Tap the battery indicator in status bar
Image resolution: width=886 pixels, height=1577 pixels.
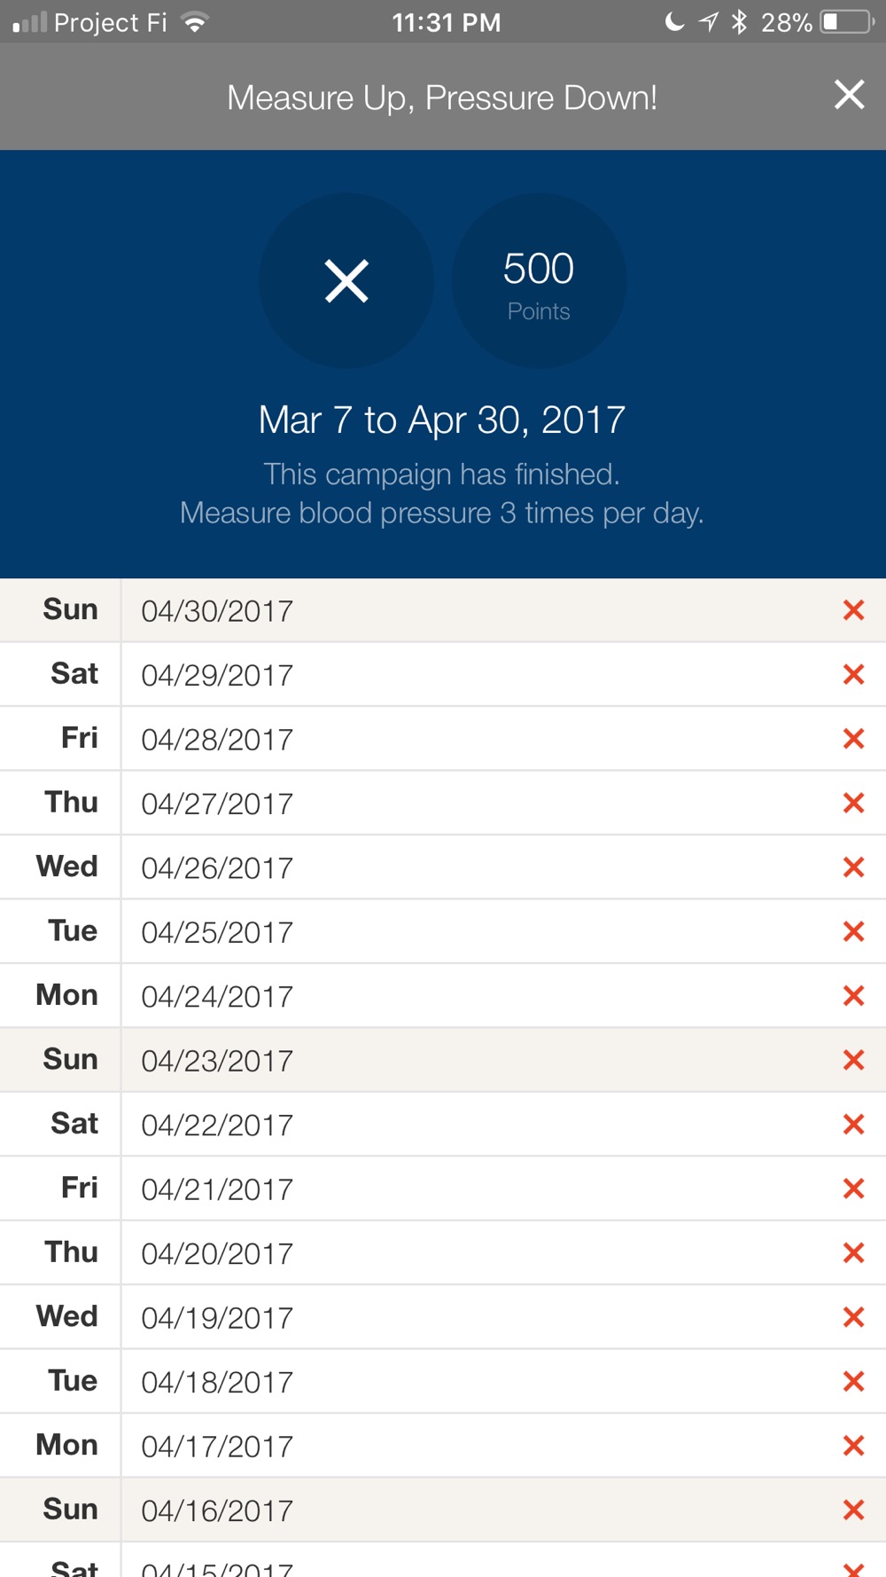tap(848, 22)
